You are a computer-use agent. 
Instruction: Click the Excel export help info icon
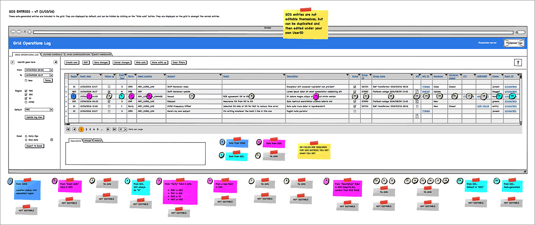[52, 140]
